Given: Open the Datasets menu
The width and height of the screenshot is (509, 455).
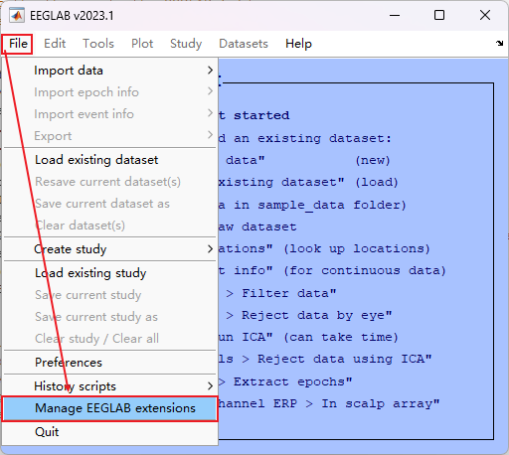Looking at the screenshot, I should click(x=244, y=44).
